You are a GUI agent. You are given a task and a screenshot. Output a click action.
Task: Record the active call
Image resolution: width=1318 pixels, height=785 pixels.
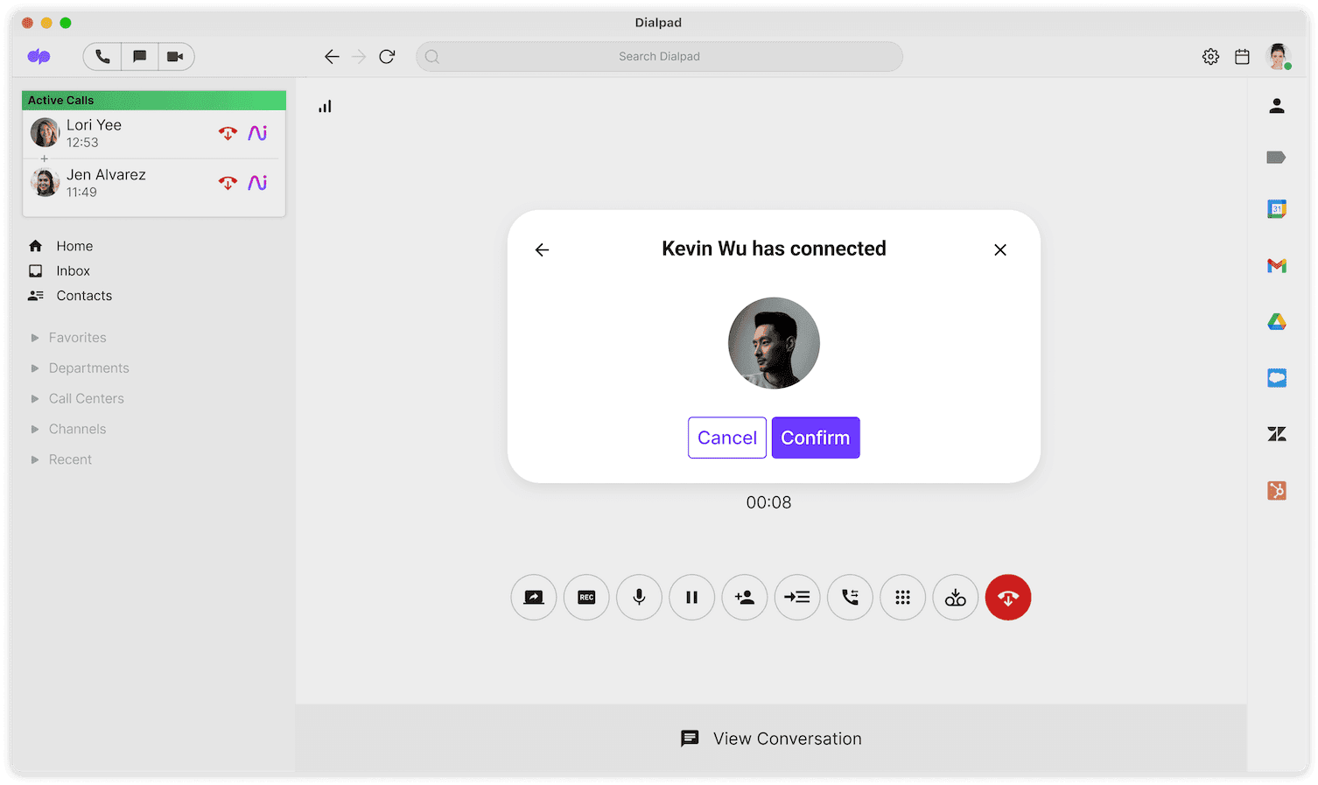(x=586, y=597)
